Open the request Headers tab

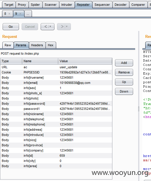click(x=37, y=45)
